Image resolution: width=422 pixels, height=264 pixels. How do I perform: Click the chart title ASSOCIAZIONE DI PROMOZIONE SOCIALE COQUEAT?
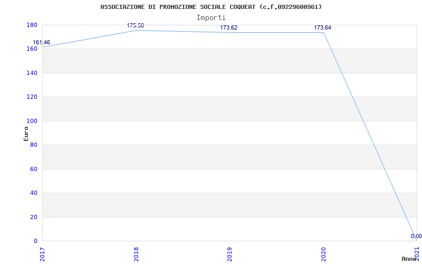(x=211, y=7)
